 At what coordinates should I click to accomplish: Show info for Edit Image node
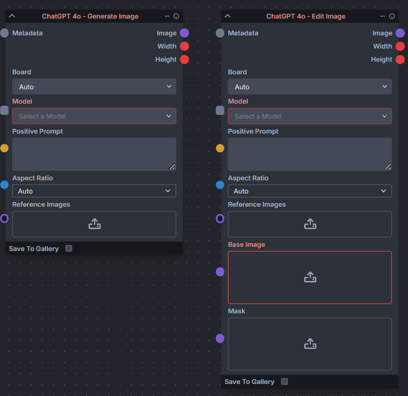(392, 16)
